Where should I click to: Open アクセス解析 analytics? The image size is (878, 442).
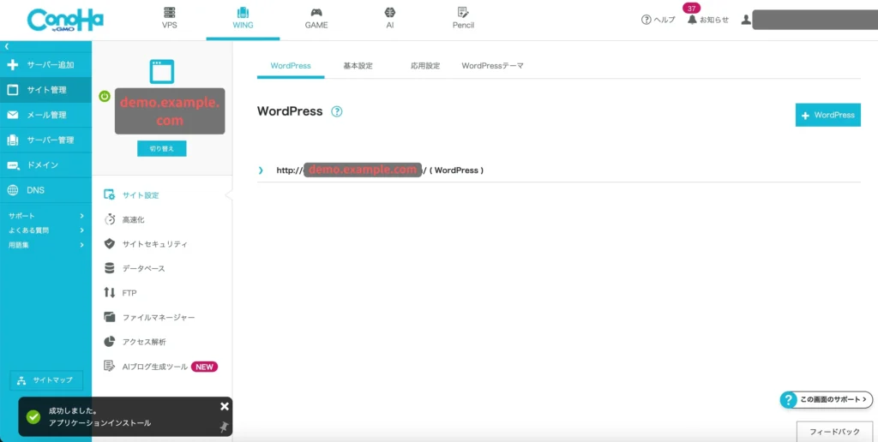pyautogui.click(x=135, y=342)
